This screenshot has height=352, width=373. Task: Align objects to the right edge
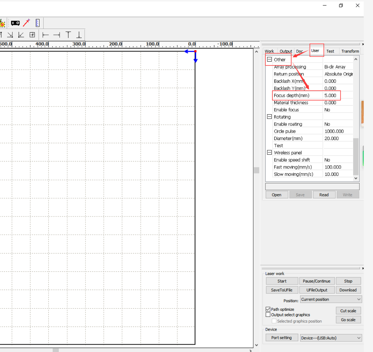click(57, 35)
